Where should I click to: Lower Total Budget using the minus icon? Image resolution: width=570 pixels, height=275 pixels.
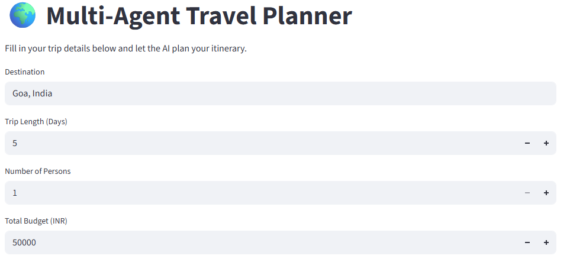(527, 242)
